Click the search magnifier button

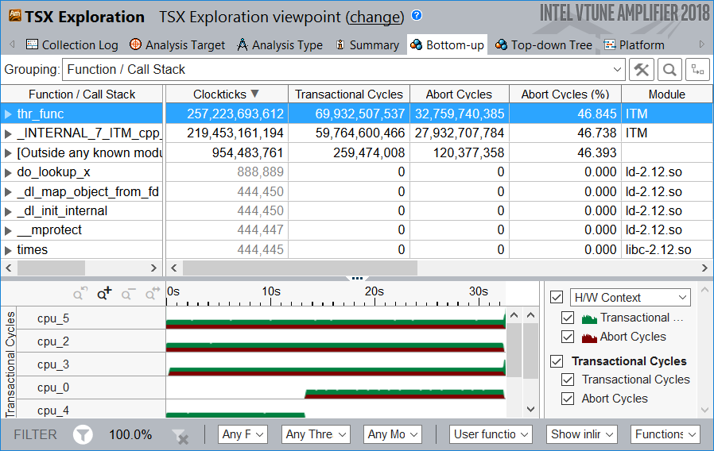coord(669,70)
